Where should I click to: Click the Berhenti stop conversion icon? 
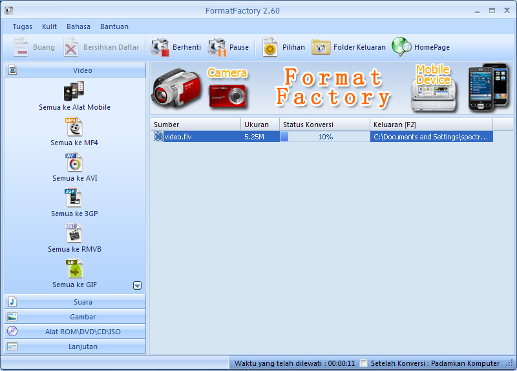point(160,47)
